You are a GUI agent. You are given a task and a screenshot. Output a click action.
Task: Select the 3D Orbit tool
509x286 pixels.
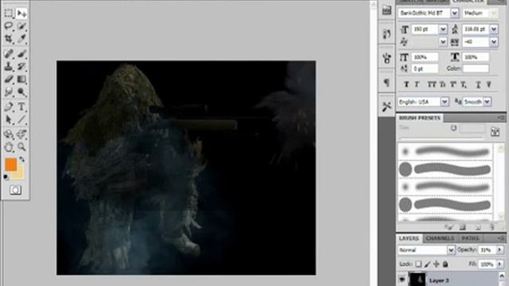coord(21,134)
